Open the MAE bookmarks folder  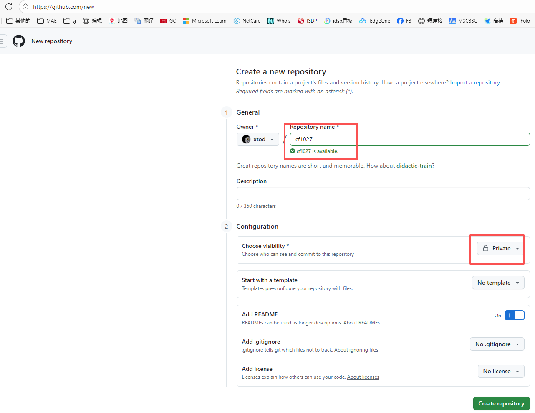pyautogui.click(x=47, y=21)
